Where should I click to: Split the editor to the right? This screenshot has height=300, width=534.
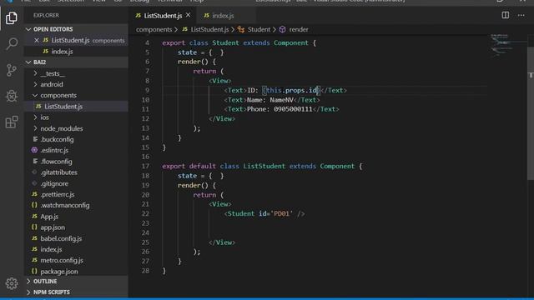click(506, 15)
